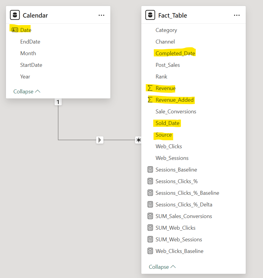Click calculator icon beside Sessions_Clicks_% measure

(x=150, y=181)
